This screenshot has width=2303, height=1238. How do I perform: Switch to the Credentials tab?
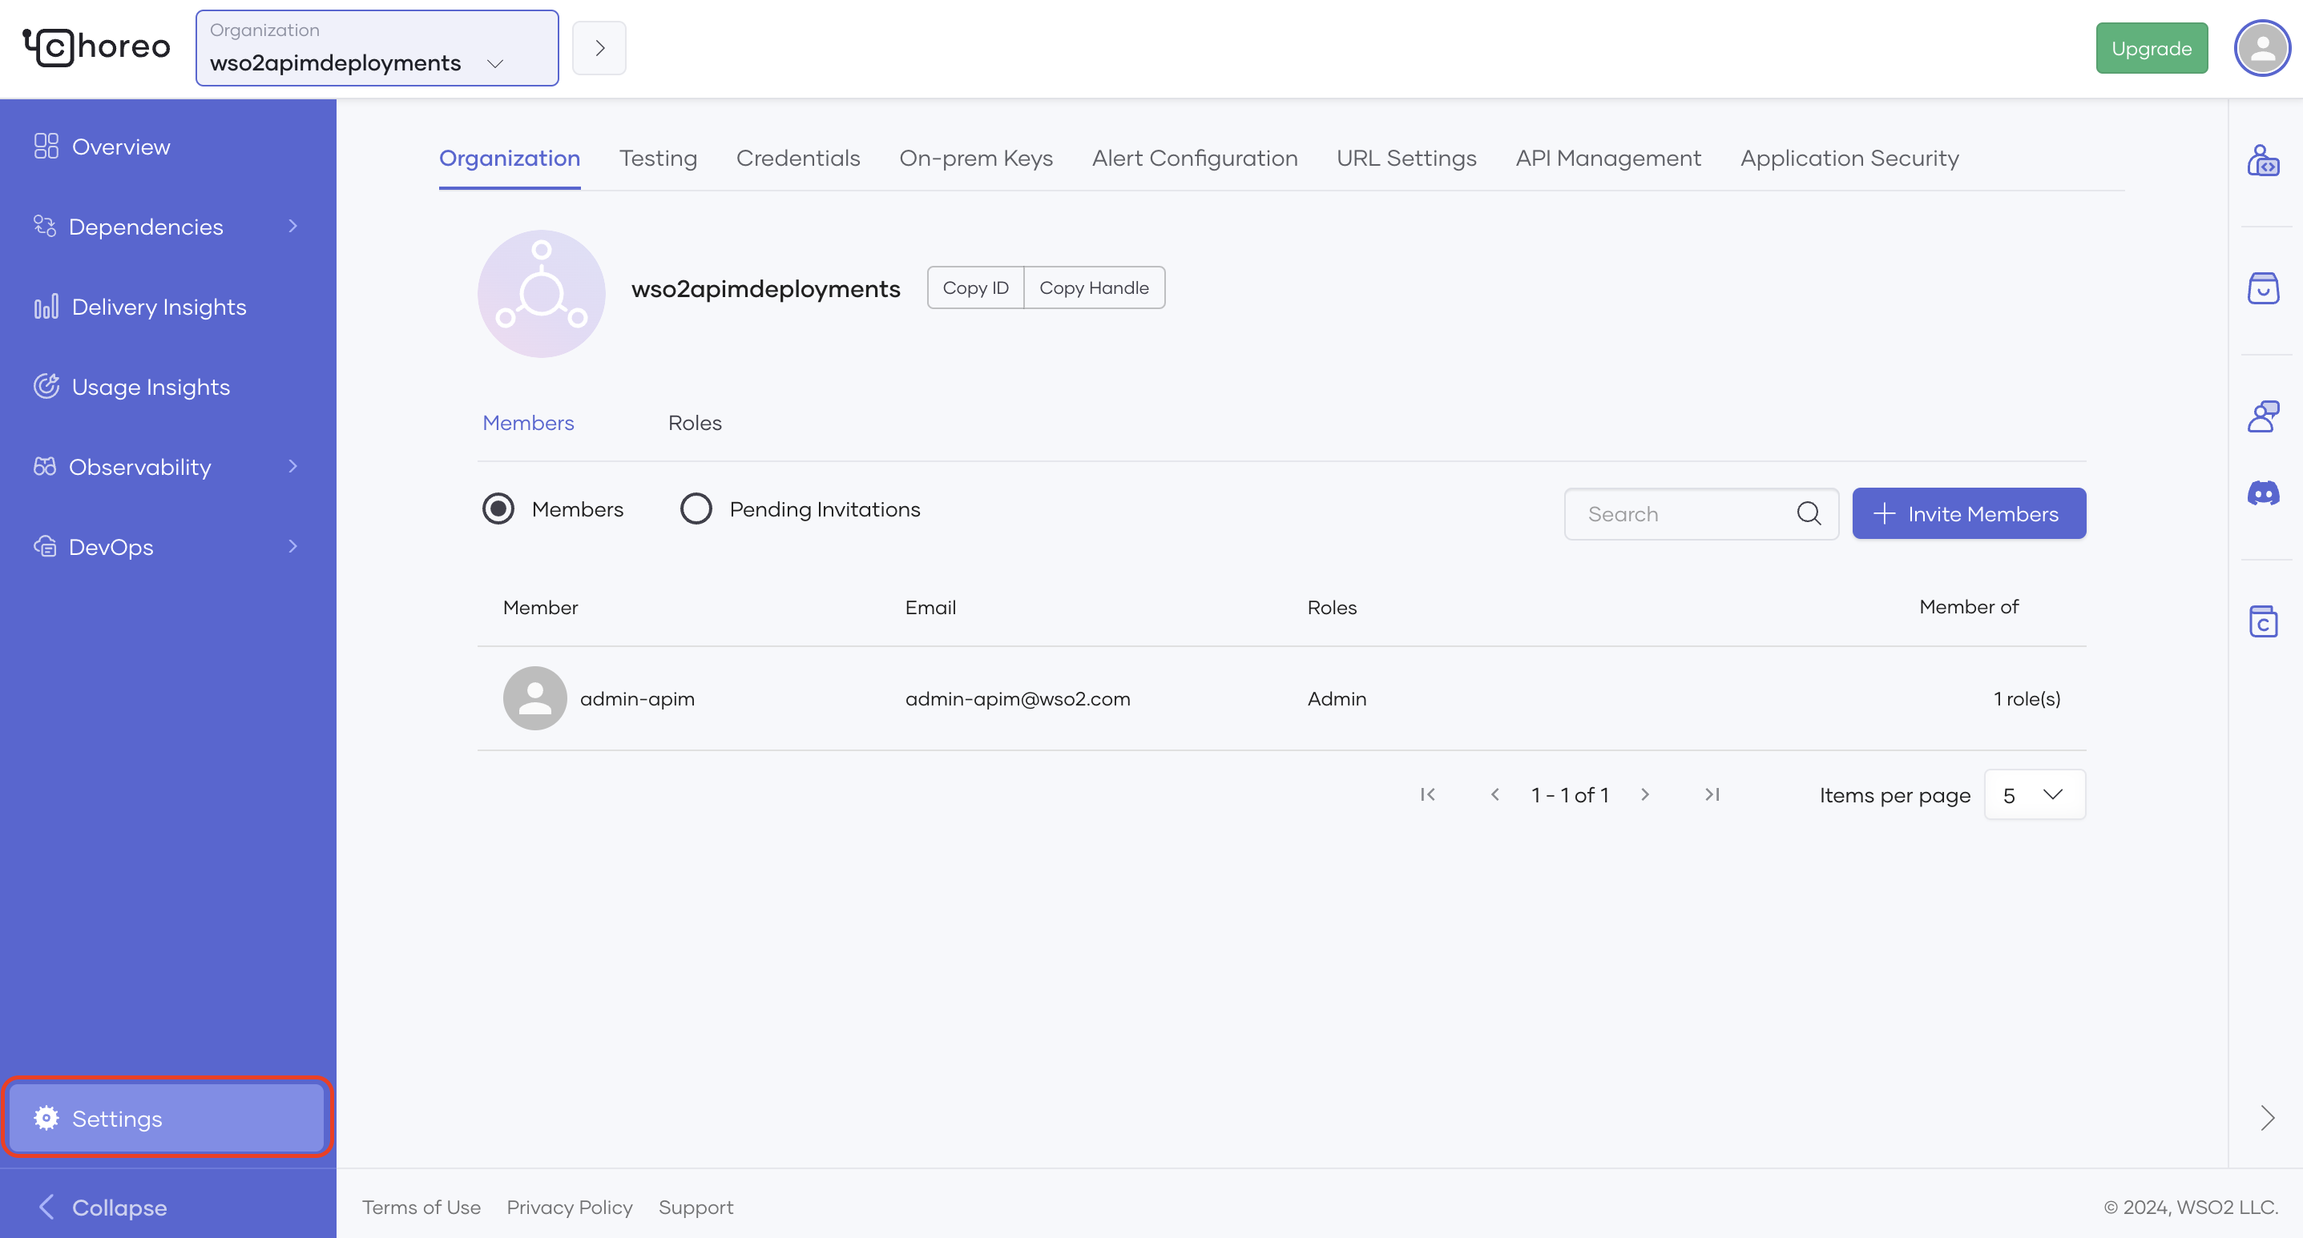(x=797, y=158)
